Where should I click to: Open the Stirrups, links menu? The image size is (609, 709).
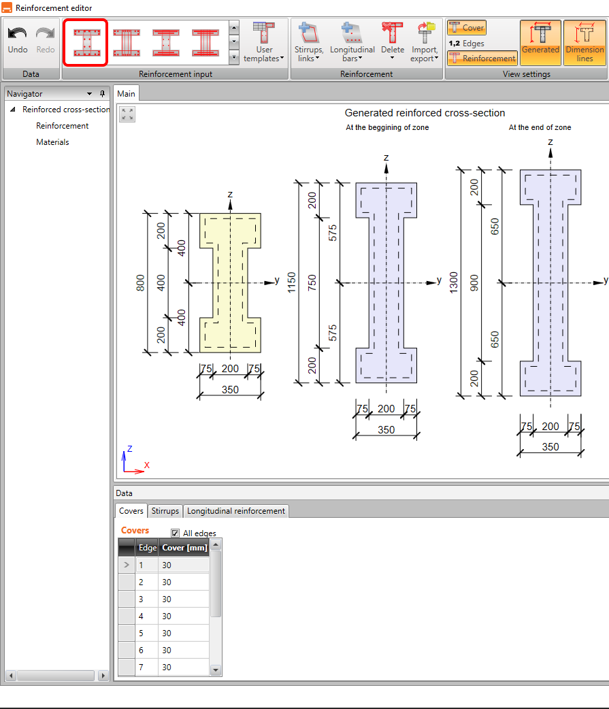point(308,42)
